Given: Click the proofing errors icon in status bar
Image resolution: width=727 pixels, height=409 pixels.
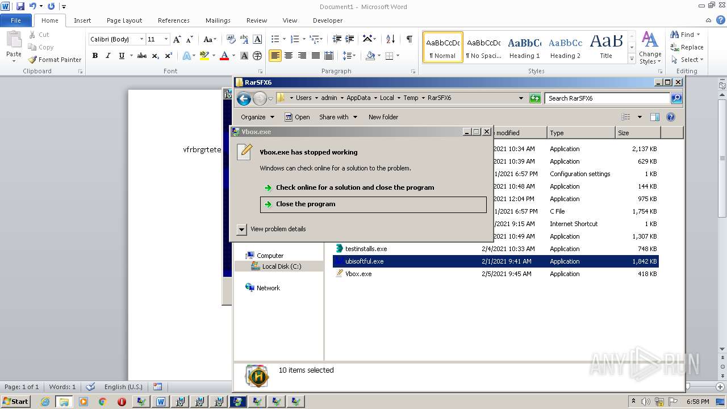Looking at the screenshot, I should pos(90,387).
